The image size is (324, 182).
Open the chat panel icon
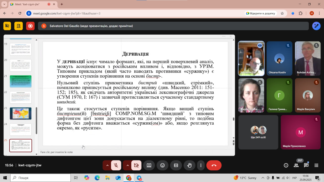pyautogui.click(x=306, y=165)
